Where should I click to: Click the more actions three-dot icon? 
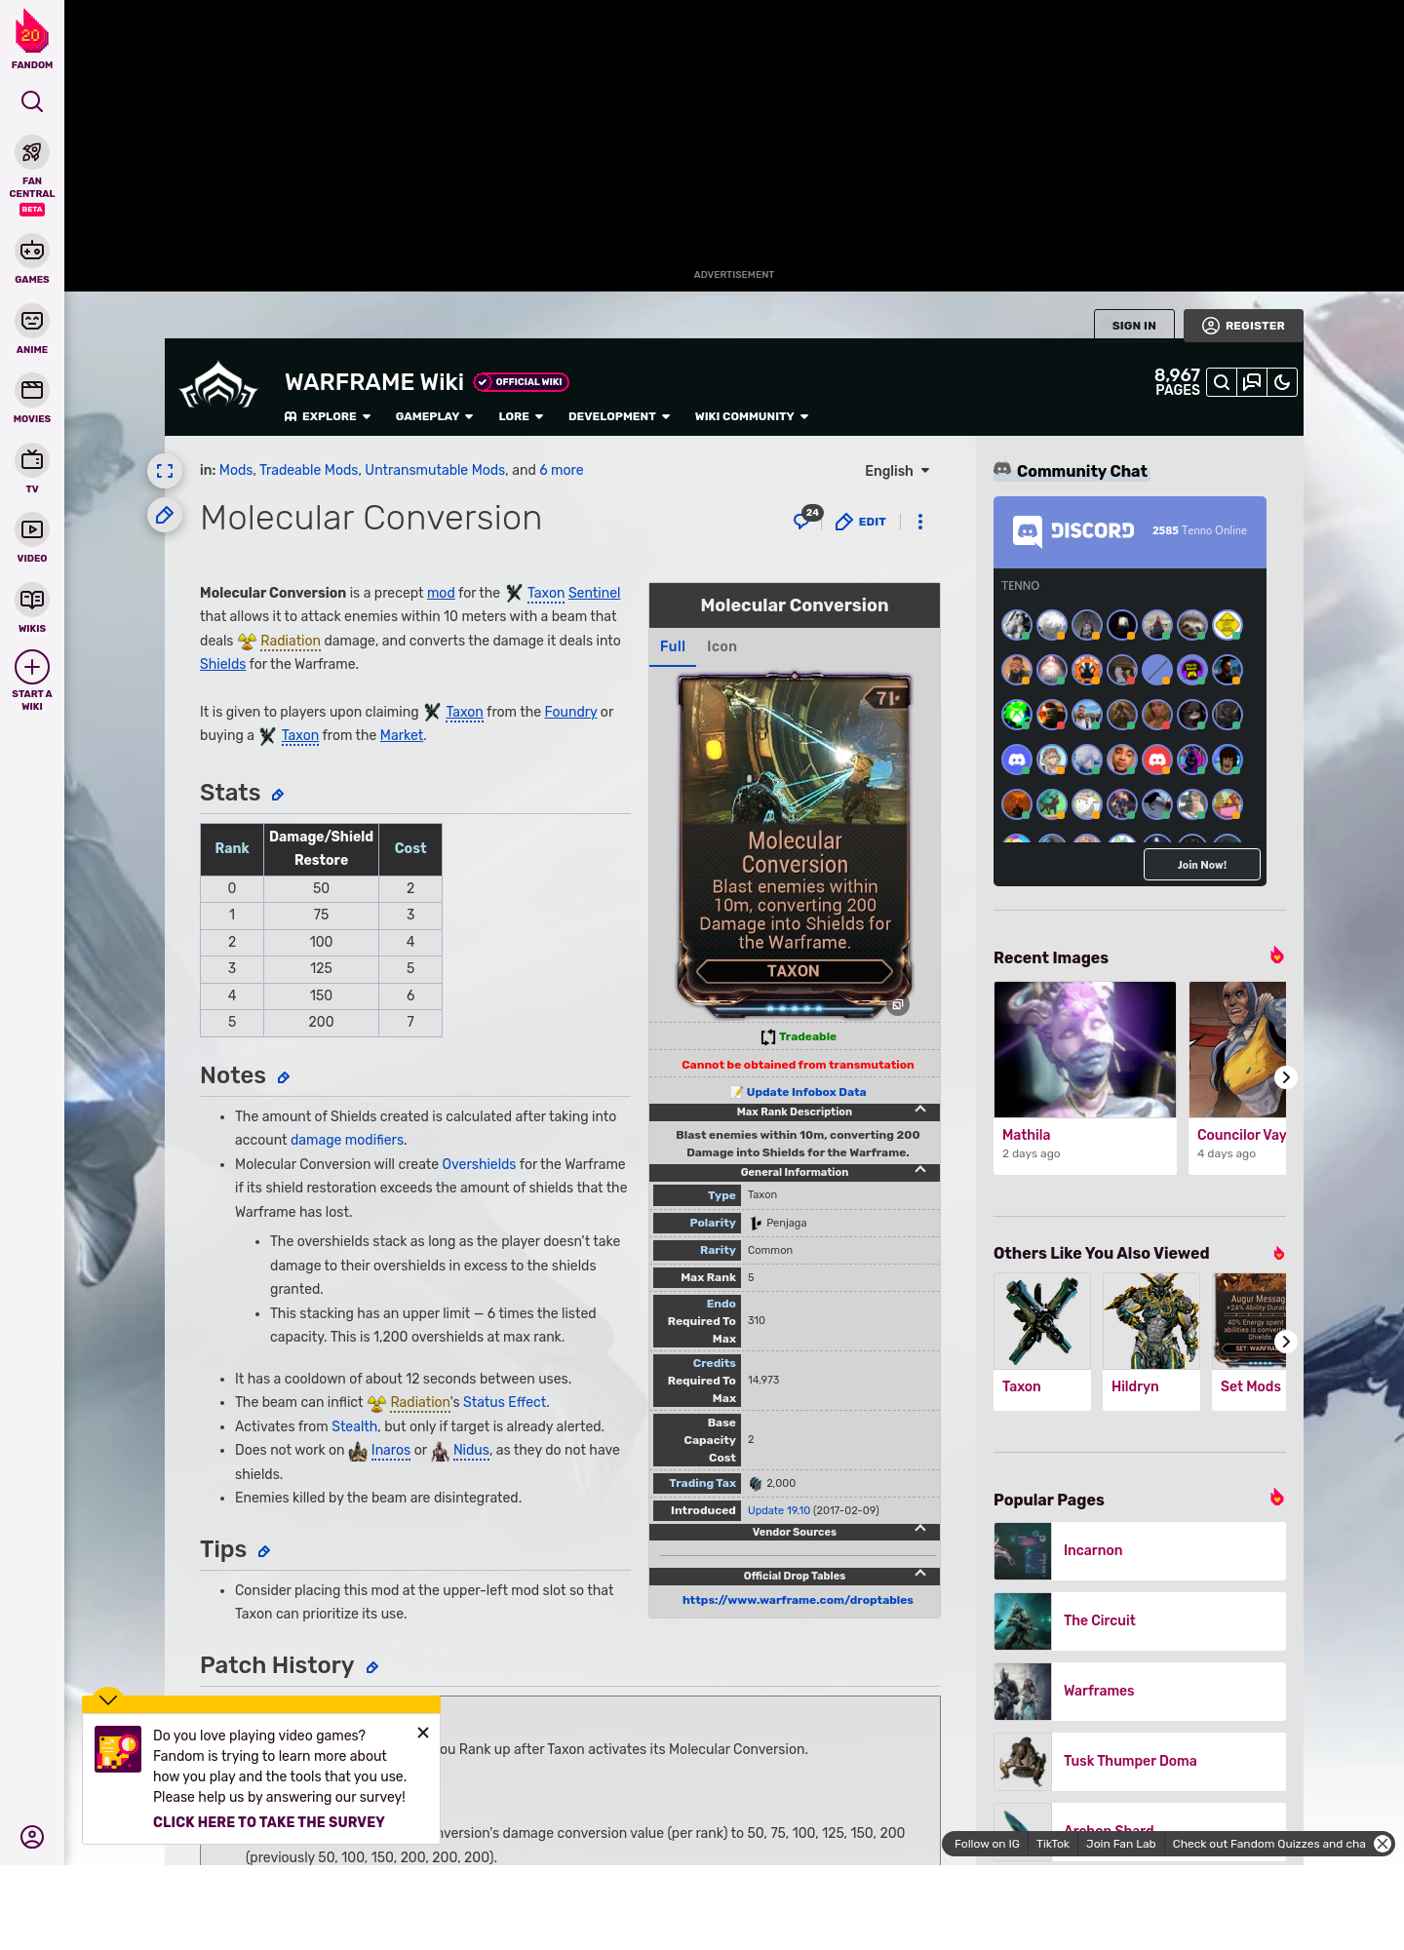(x=919, y=522)
